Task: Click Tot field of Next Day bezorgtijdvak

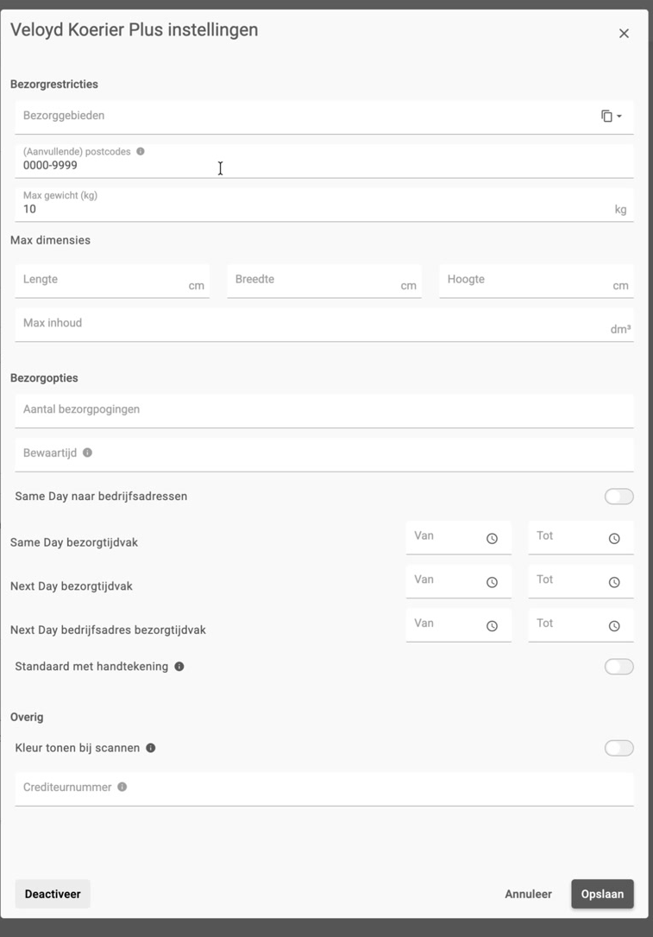Action: point(581,581)
